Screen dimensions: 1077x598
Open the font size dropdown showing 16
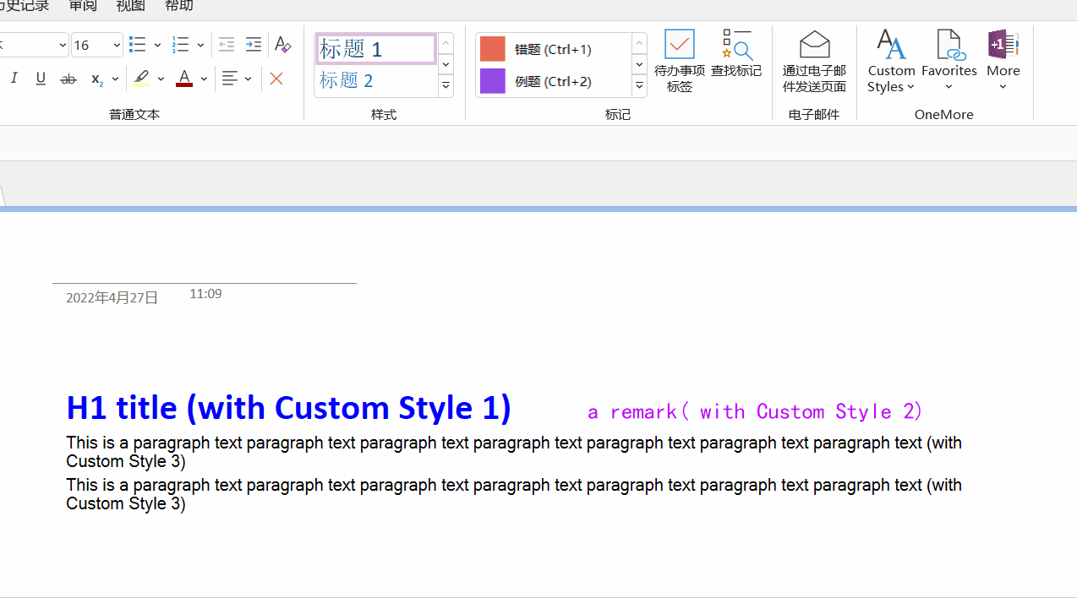coord(116,45)
